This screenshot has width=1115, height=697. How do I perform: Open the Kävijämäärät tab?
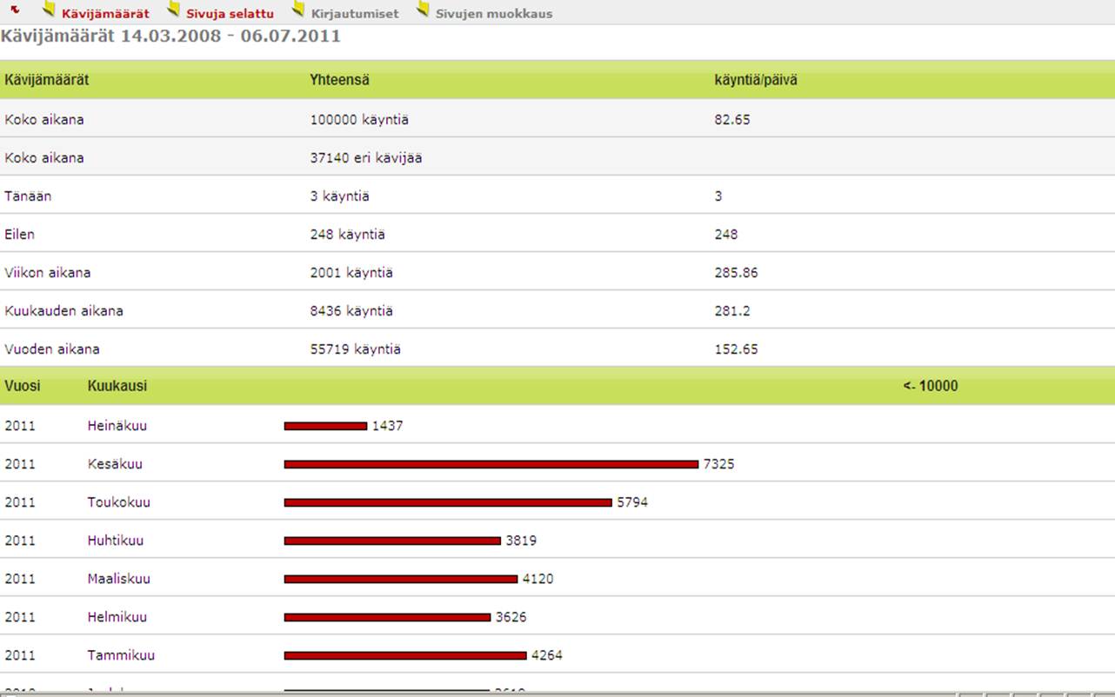click(105, 14)
